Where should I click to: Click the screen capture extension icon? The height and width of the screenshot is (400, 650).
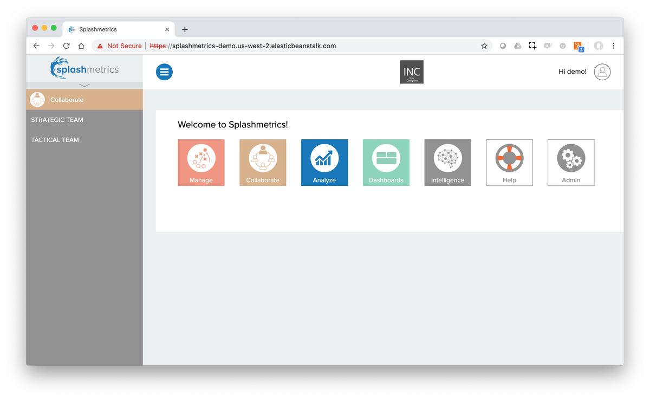[x=532, y=46]
